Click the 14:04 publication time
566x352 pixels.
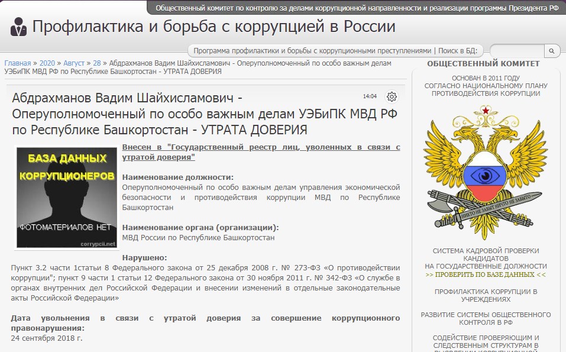pyautogui.click(x=370, y=96)
